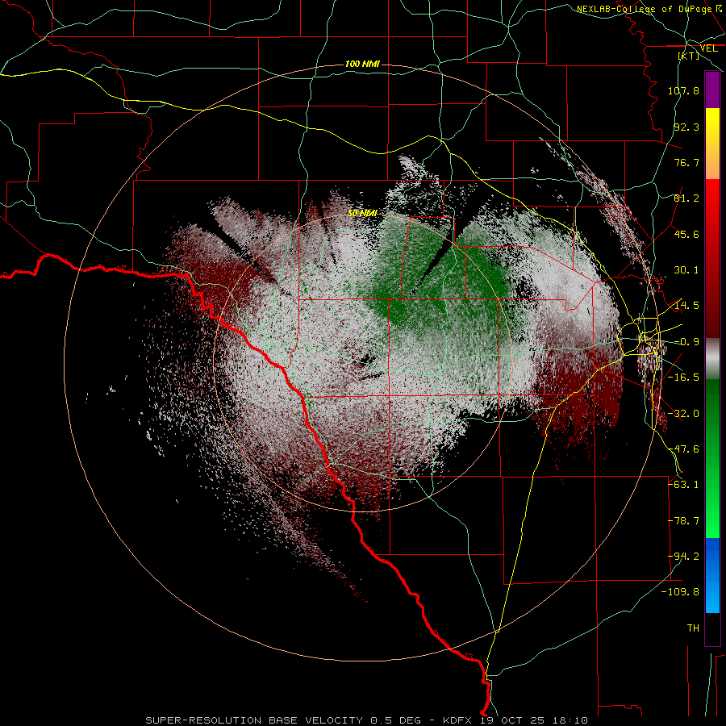Click the -94.2 velocity scale value

click(683, 557)
